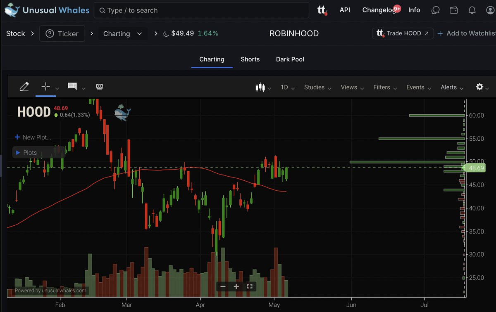Click the 60.00 price axis label
Viewport: 496px width, 312px height.
(477, 115)
